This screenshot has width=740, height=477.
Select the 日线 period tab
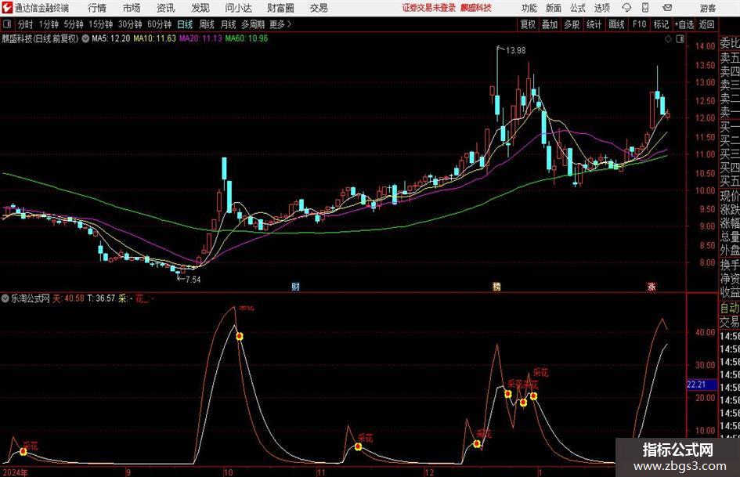(185, 24)
